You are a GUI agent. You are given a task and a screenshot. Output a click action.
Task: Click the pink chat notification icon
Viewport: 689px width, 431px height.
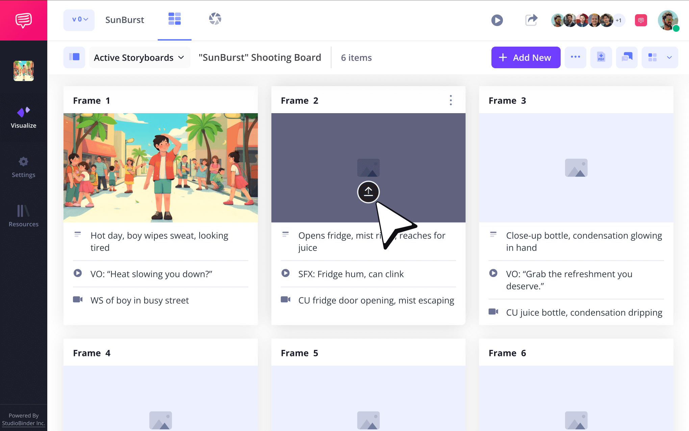coord(641,20)
